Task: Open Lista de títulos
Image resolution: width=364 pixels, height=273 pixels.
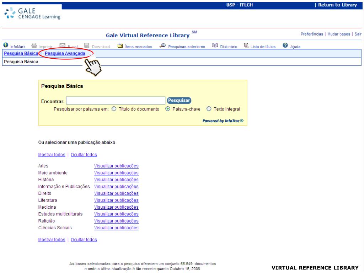Action: click(x=263, y=47)
